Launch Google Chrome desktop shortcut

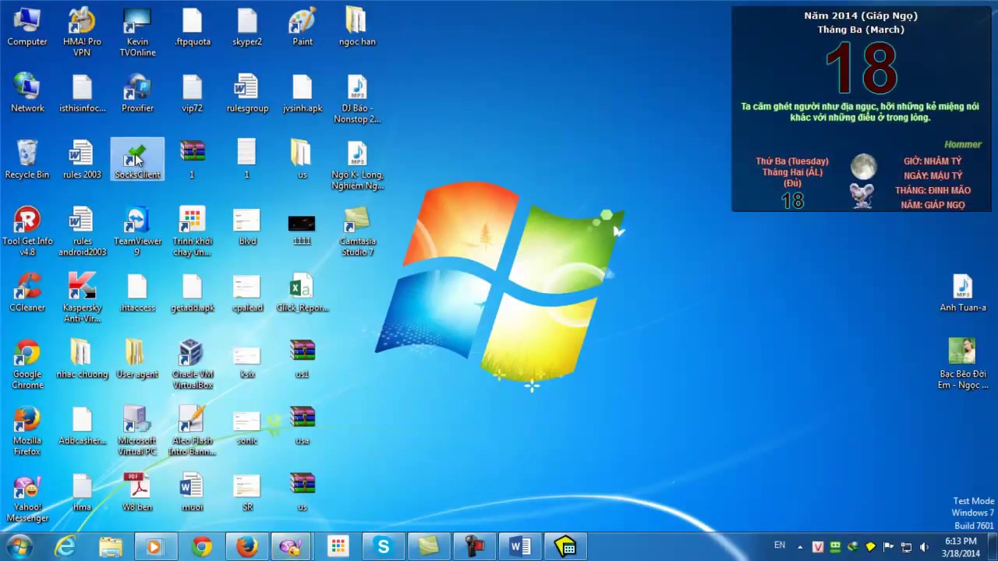pyautogui.click(x=27, y=364)
